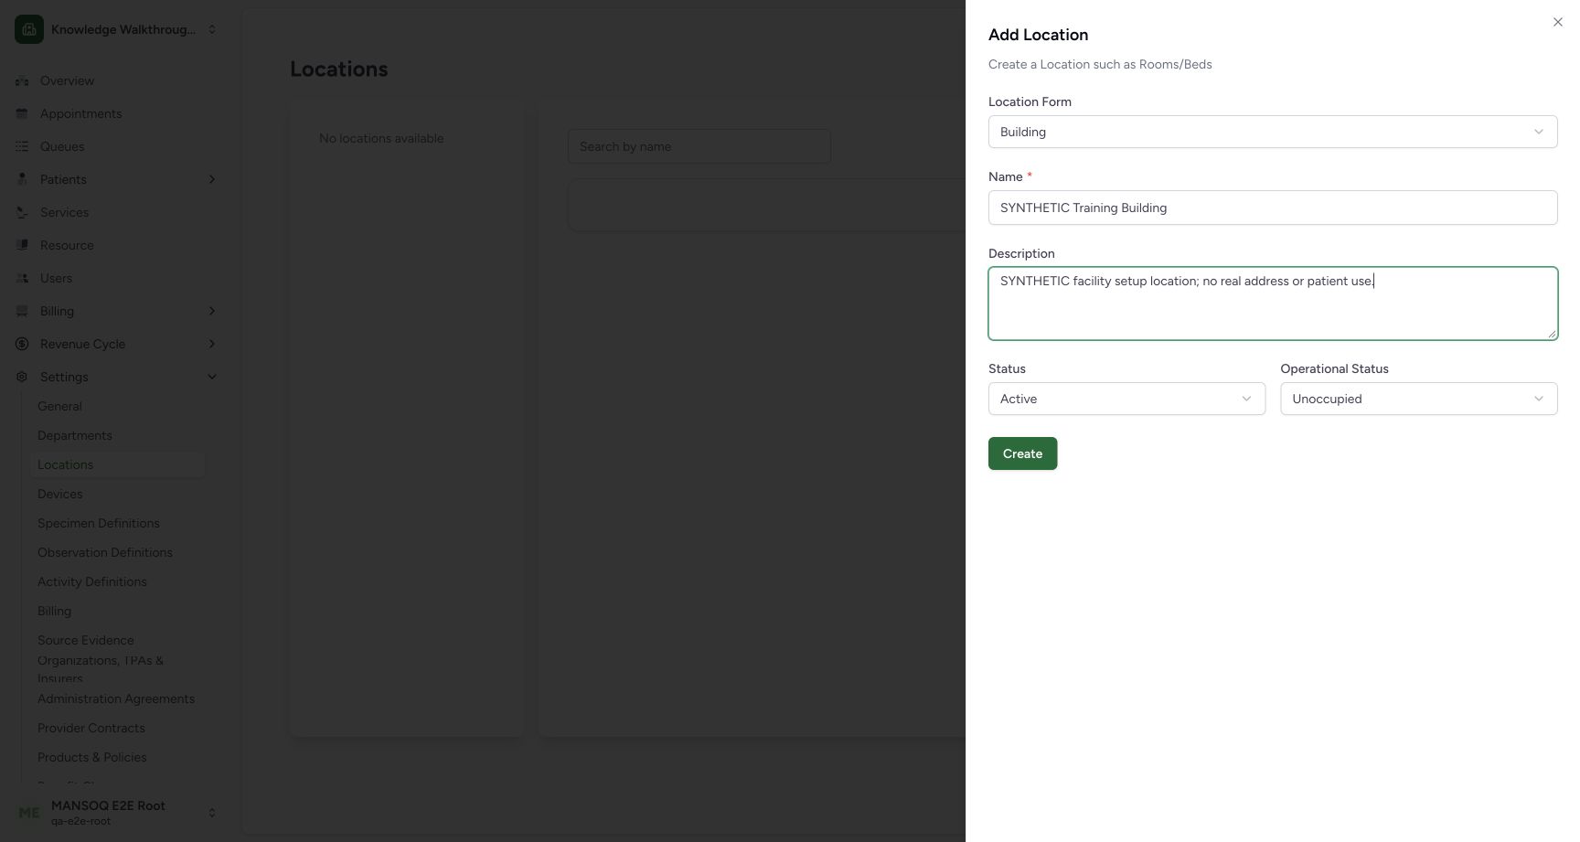The image size is (1580, 842).
Task: Click the Name input field
Action: click(1273, 208)
